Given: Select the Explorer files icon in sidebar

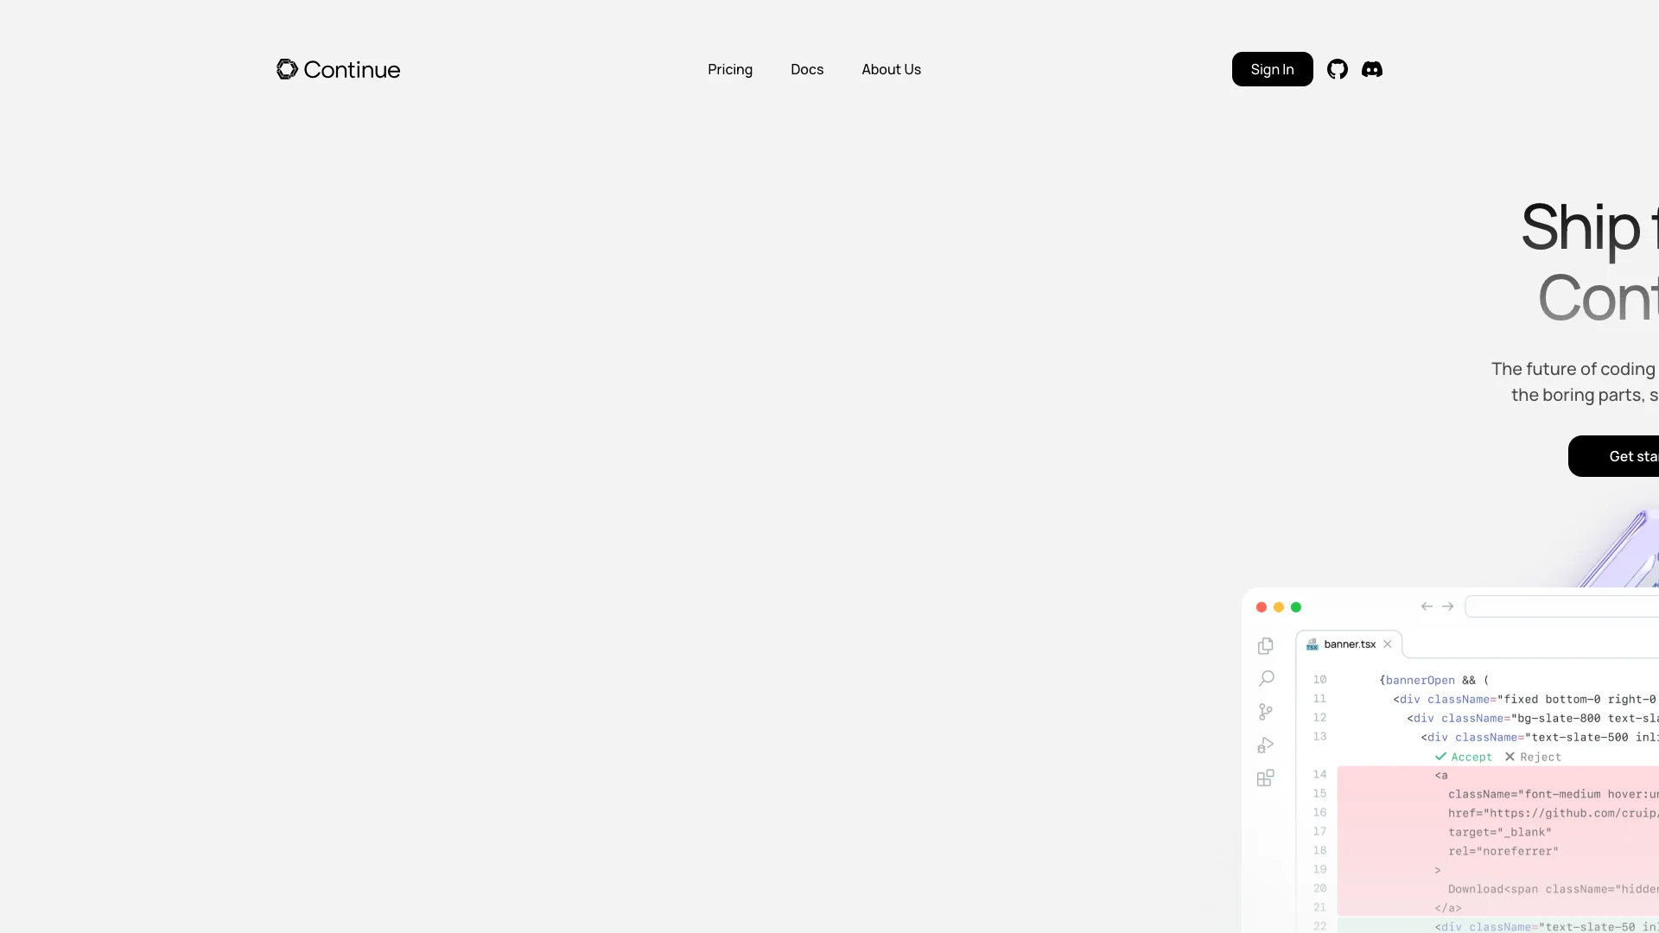Looking at the screenshot, I should pos(1266,646).
